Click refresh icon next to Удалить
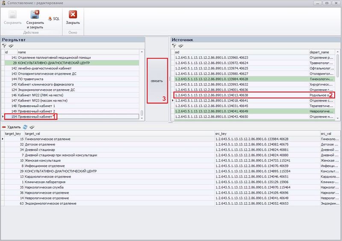 click(25, 127)
